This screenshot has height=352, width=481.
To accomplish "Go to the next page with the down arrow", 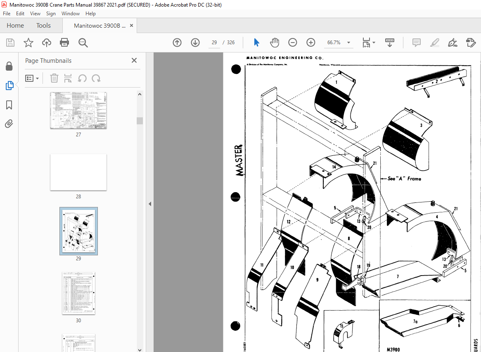I will click(195, 43).
